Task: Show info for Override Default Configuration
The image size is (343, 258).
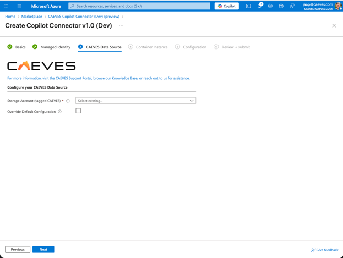Action: pyautogui.click(x=60, y=112)
